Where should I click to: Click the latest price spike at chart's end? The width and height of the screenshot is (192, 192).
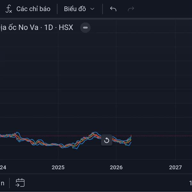click(131, 137)
